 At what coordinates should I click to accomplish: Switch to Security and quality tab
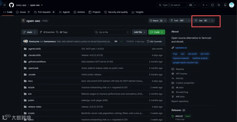coord(116,12)
